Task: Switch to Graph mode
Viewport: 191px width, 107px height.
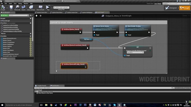Action: pyautogui.click(x=185, y=8)
